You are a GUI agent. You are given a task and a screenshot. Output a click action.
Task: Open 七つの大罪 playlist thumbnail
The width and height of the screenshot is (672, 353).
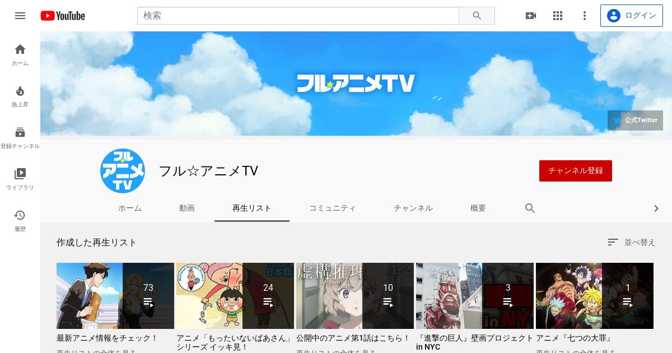[x=595, y=296]
